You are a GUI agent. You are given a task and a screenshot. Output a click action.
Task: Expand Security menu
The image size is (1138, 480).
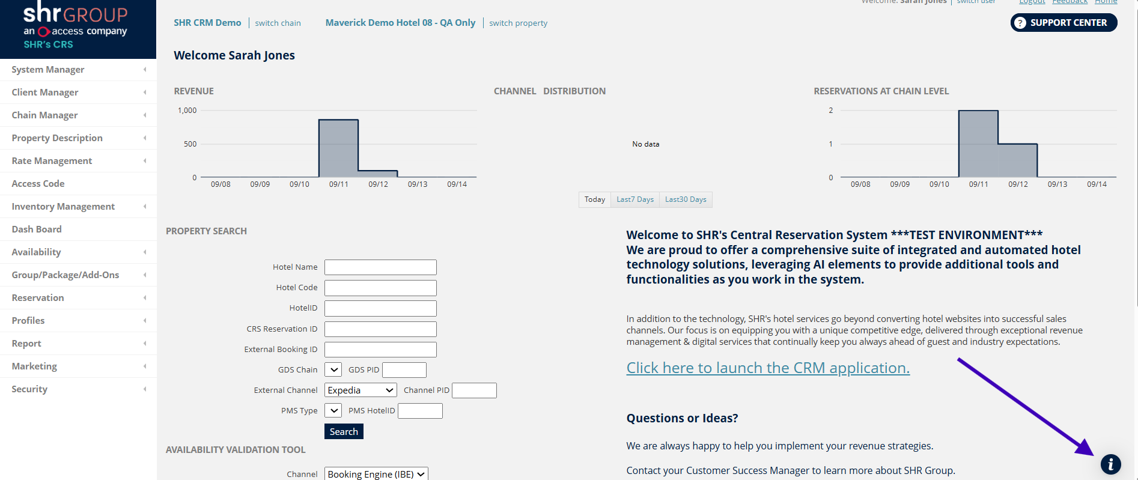pyautogui.click(x=78, y=389)
